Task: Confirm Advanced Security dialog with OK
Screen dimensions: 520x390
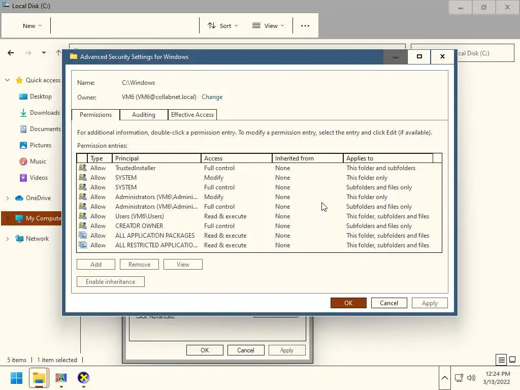Action: pyautogui.click(x=348, y=303)
